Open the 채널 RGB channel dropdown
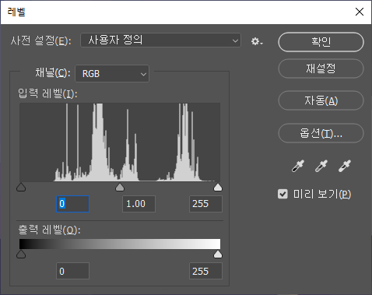 (x=112, y=74)
